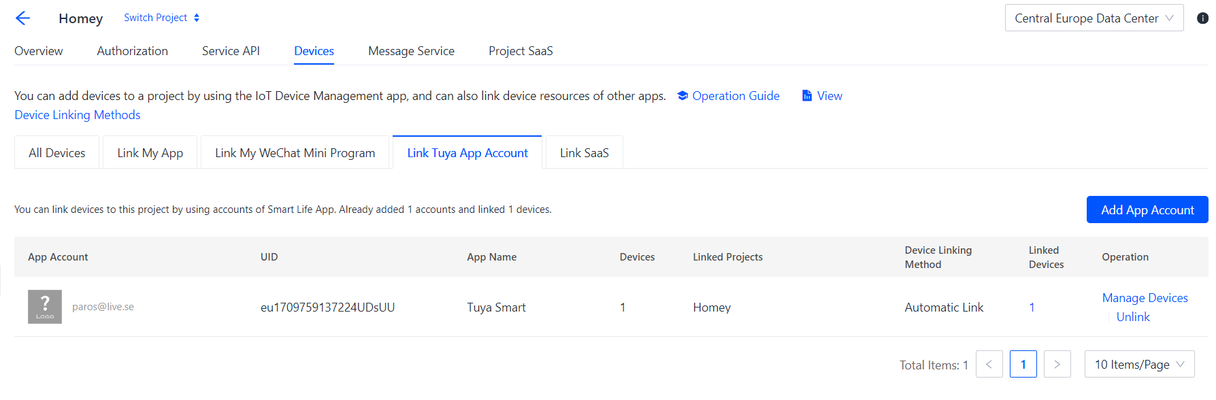Go to previous page arrow
The height and width of the screenshot is (400, 1216).
click(989, 365)
